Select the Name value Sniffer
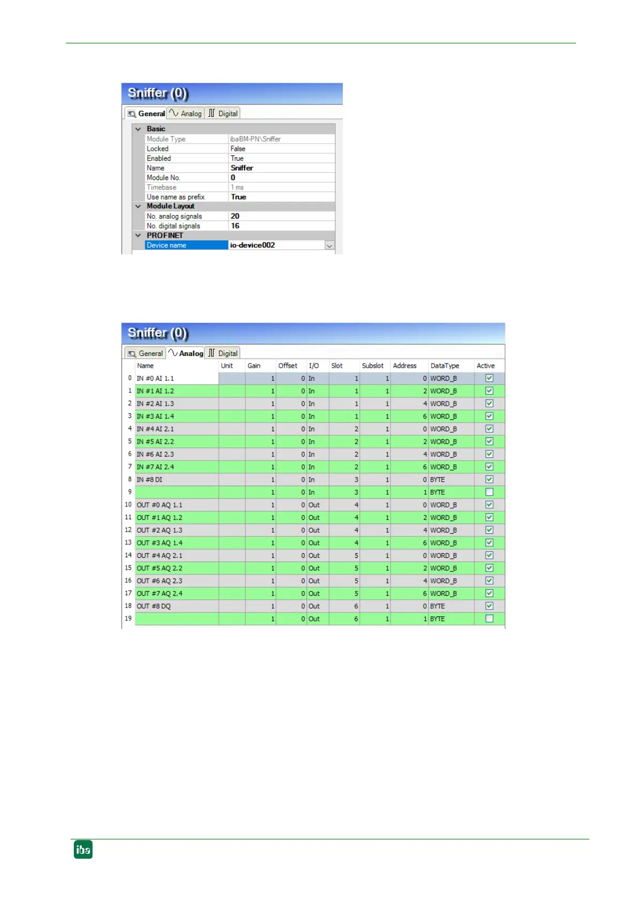Viewport: 637px width, 901px height. pos(281,168)
